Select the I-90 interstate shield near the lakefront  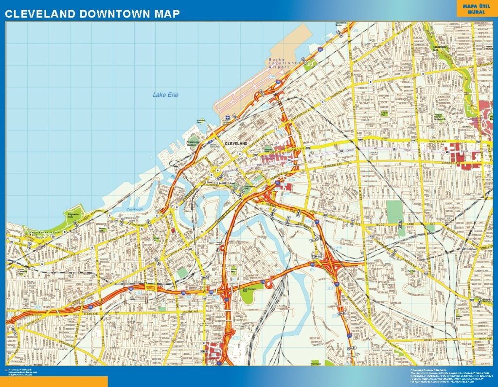click(x=320, y=49)
